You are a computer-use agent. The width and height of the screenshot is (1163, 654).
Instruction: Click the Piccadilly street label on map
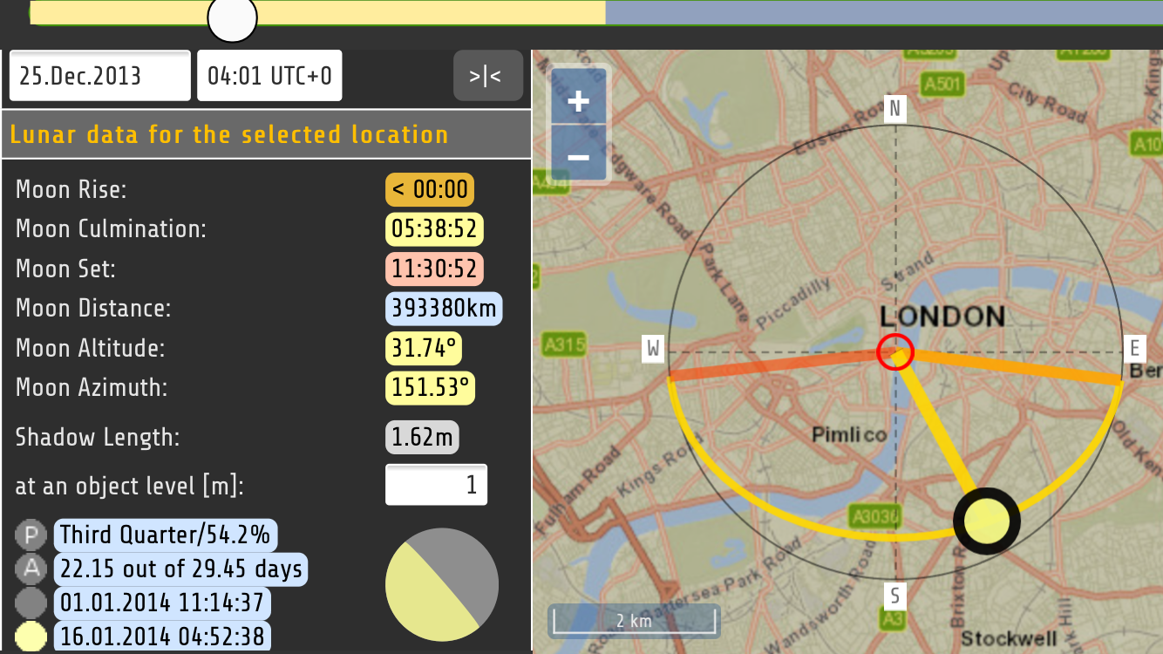(794, 303)
